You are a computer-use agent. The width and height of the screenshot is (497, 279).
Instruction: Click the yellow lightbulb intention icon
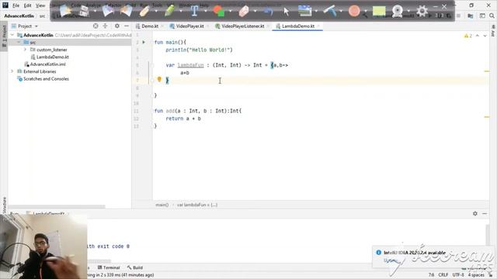tap(159, 79)
